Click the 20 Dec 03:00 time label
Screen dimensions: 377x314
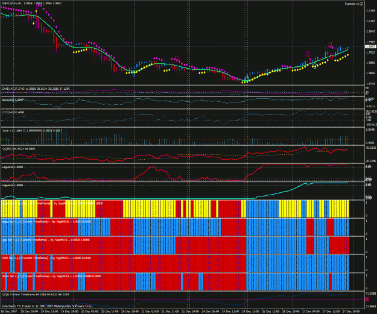point(89,312)
